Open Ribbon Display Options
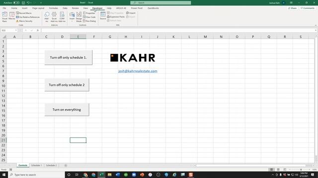This screenshot has height=178, width=318. click(x=291, y=2)
